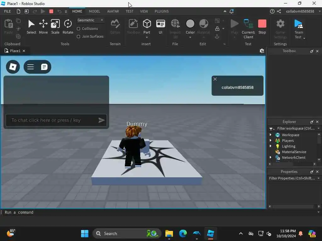Switch to the AVATAR tab

[113, 11]
